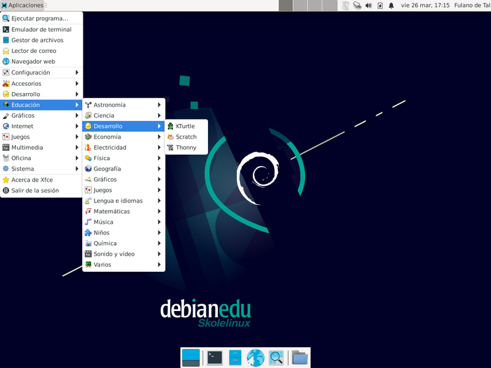Open Gráficos inside the Educación submenu
Screen dimensions: 491x368
click(x=124, y=179)
